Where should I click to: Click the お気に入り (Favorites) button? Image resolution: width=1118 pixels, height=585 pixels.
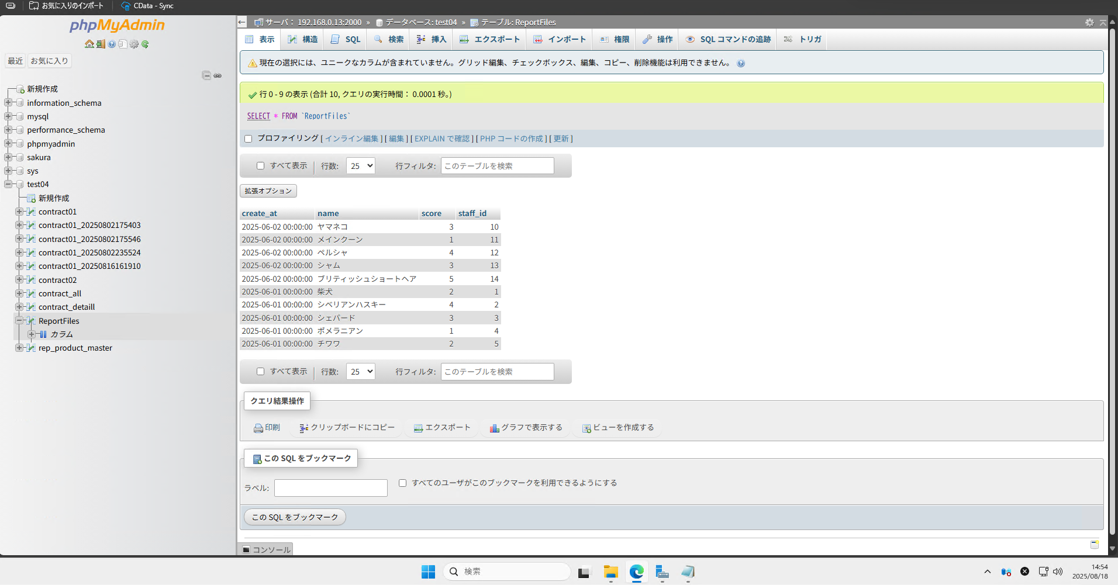[x=50, y=61]
